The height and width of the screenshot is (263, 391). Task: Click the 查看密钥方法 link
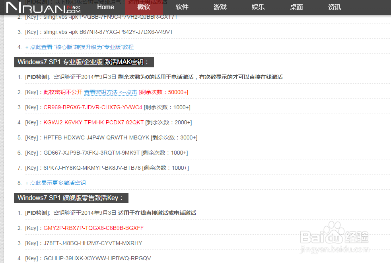coord(111,92)
